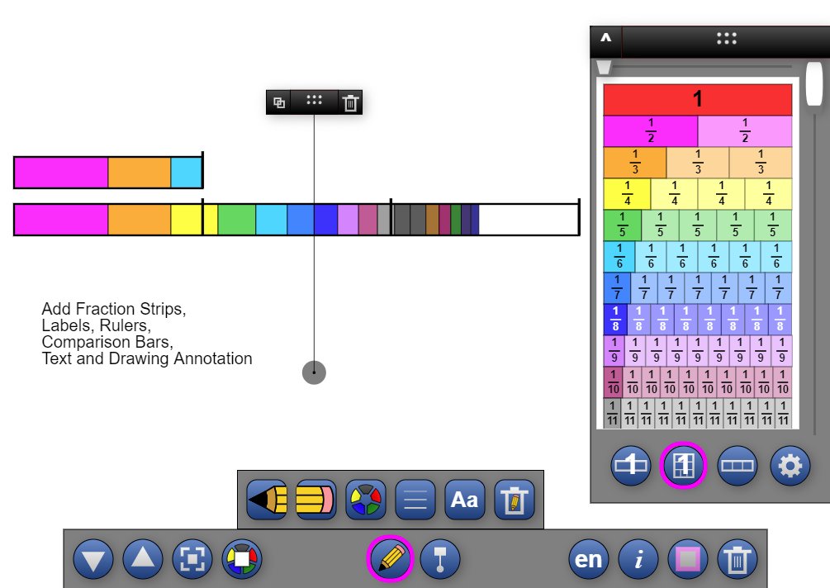Clear workspace with main trash button
830x588 pixels.
click(x=738, y=559)
